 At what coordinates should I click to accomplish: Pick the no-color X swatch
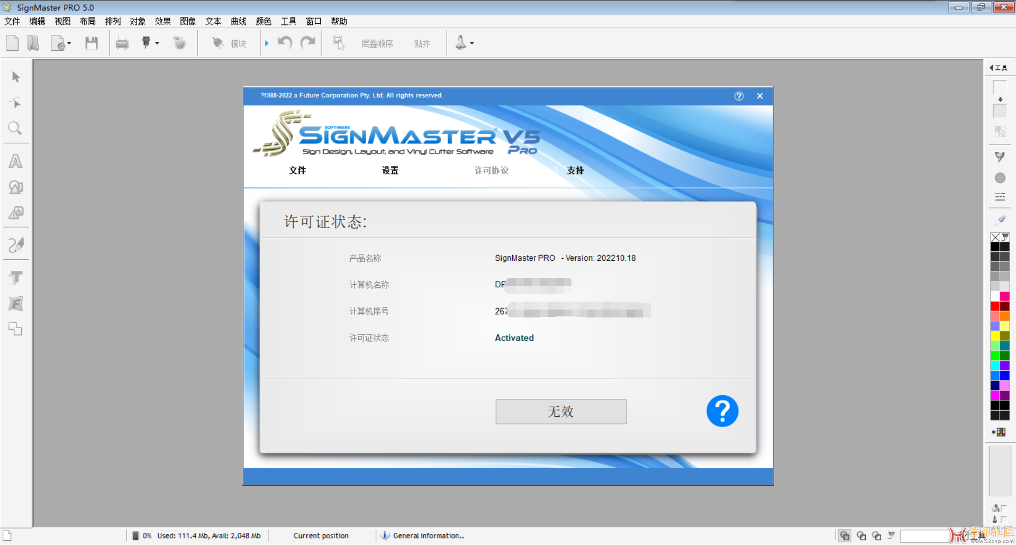click(x=995, y=237)
